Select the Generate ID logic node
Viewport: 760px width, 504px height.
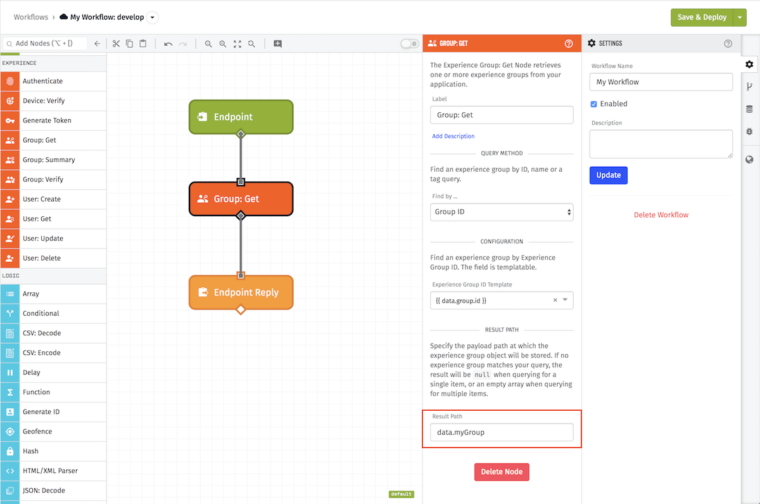(53, 412)
